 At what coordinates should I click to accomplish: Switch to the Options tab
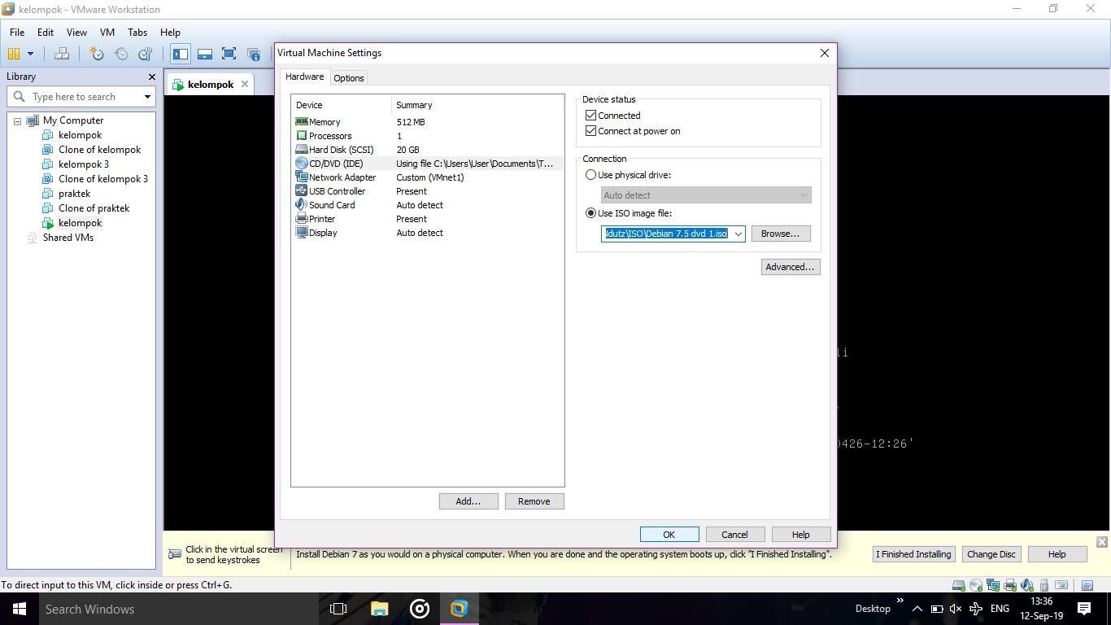[348, 78]
